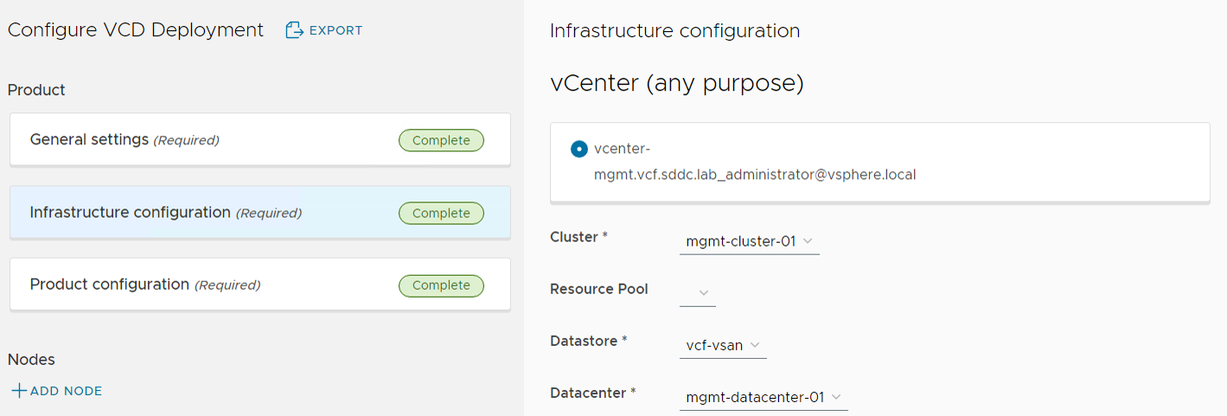
Task: Click the chevron arrow of the Cluster dropdown
Action: [x=808, y=241]
